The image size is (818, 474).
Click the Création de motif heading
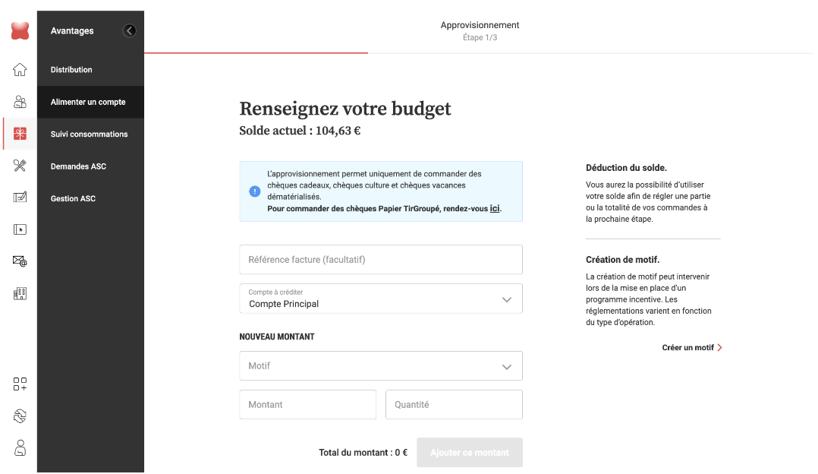(622, 260)
